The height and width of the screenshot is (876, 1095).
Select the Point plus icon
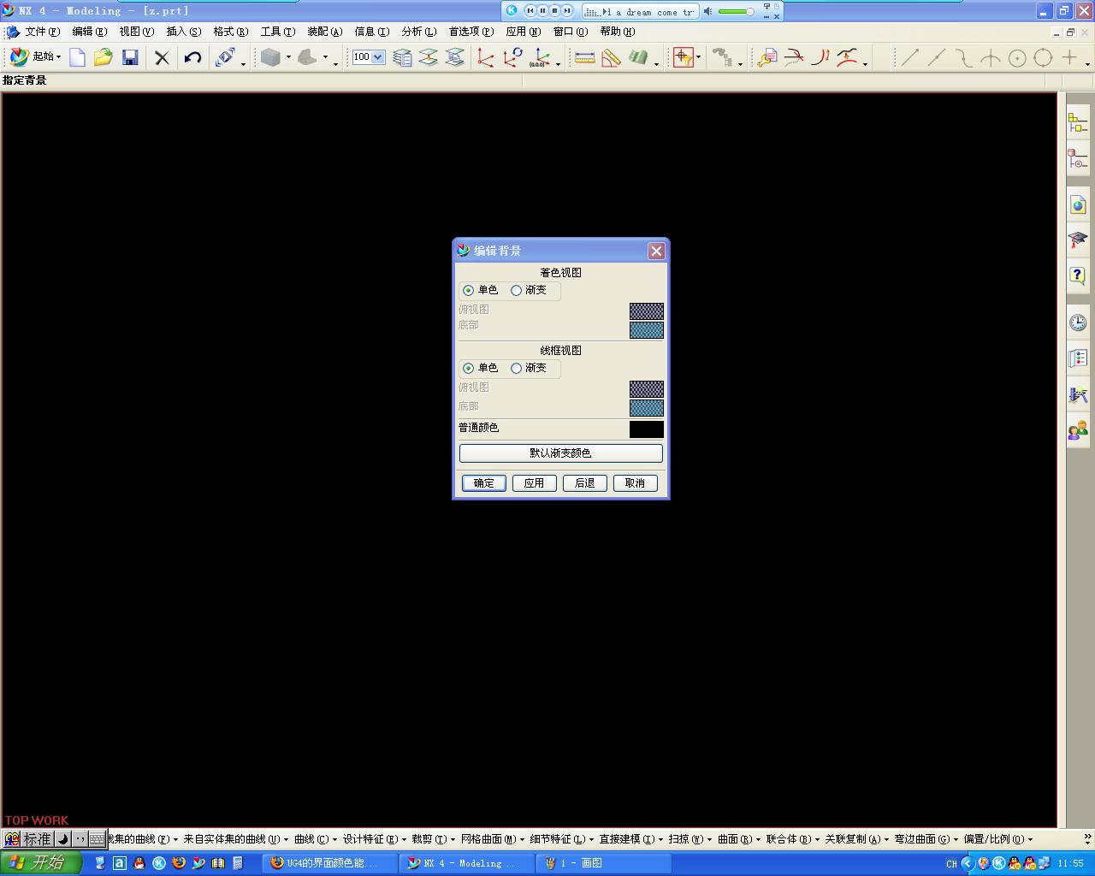click(x=1069, y=57)
